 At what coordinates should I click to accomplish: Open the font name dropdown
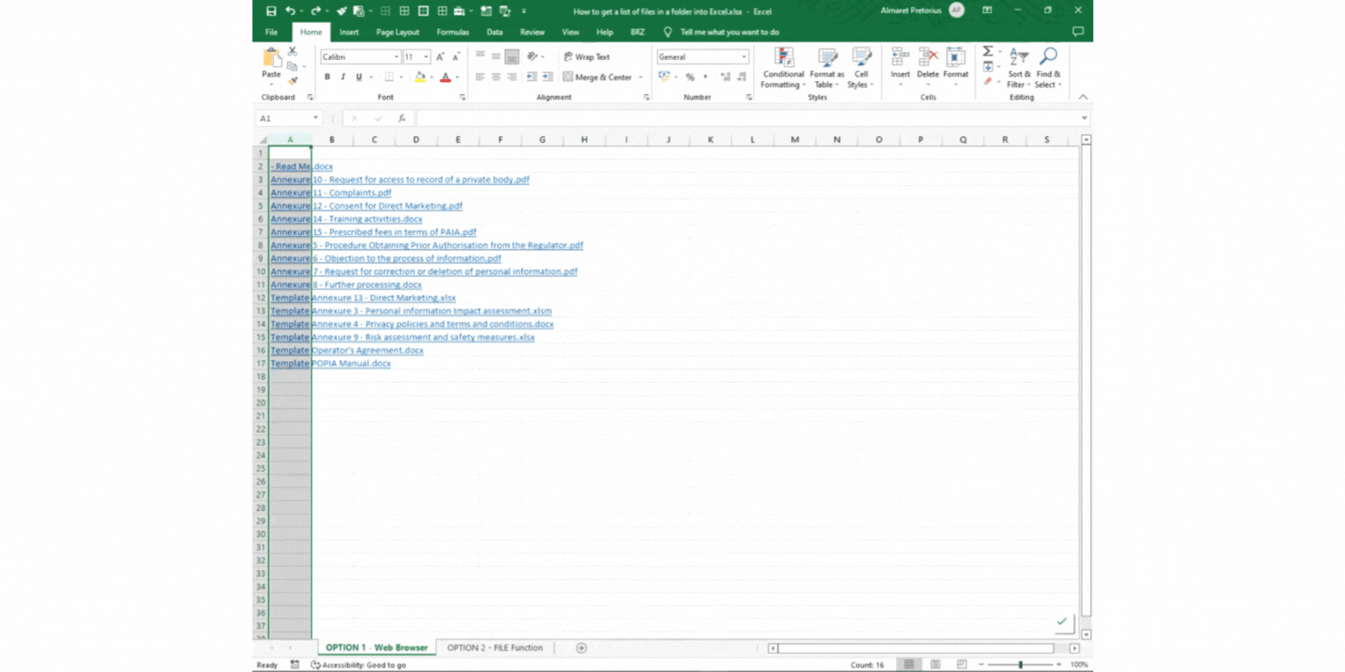pyautogui.click(x=397, y=56)
